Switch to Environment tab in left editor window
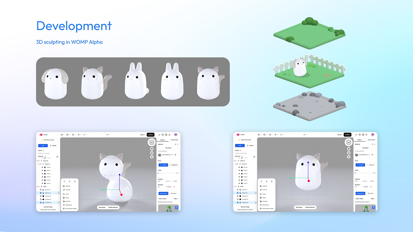Screen dimensions: 413x232 coord(174,140)
